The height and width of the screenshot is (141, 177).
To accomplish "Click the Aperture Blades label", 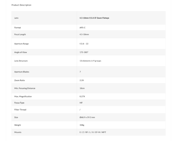I will coord(22,72).
